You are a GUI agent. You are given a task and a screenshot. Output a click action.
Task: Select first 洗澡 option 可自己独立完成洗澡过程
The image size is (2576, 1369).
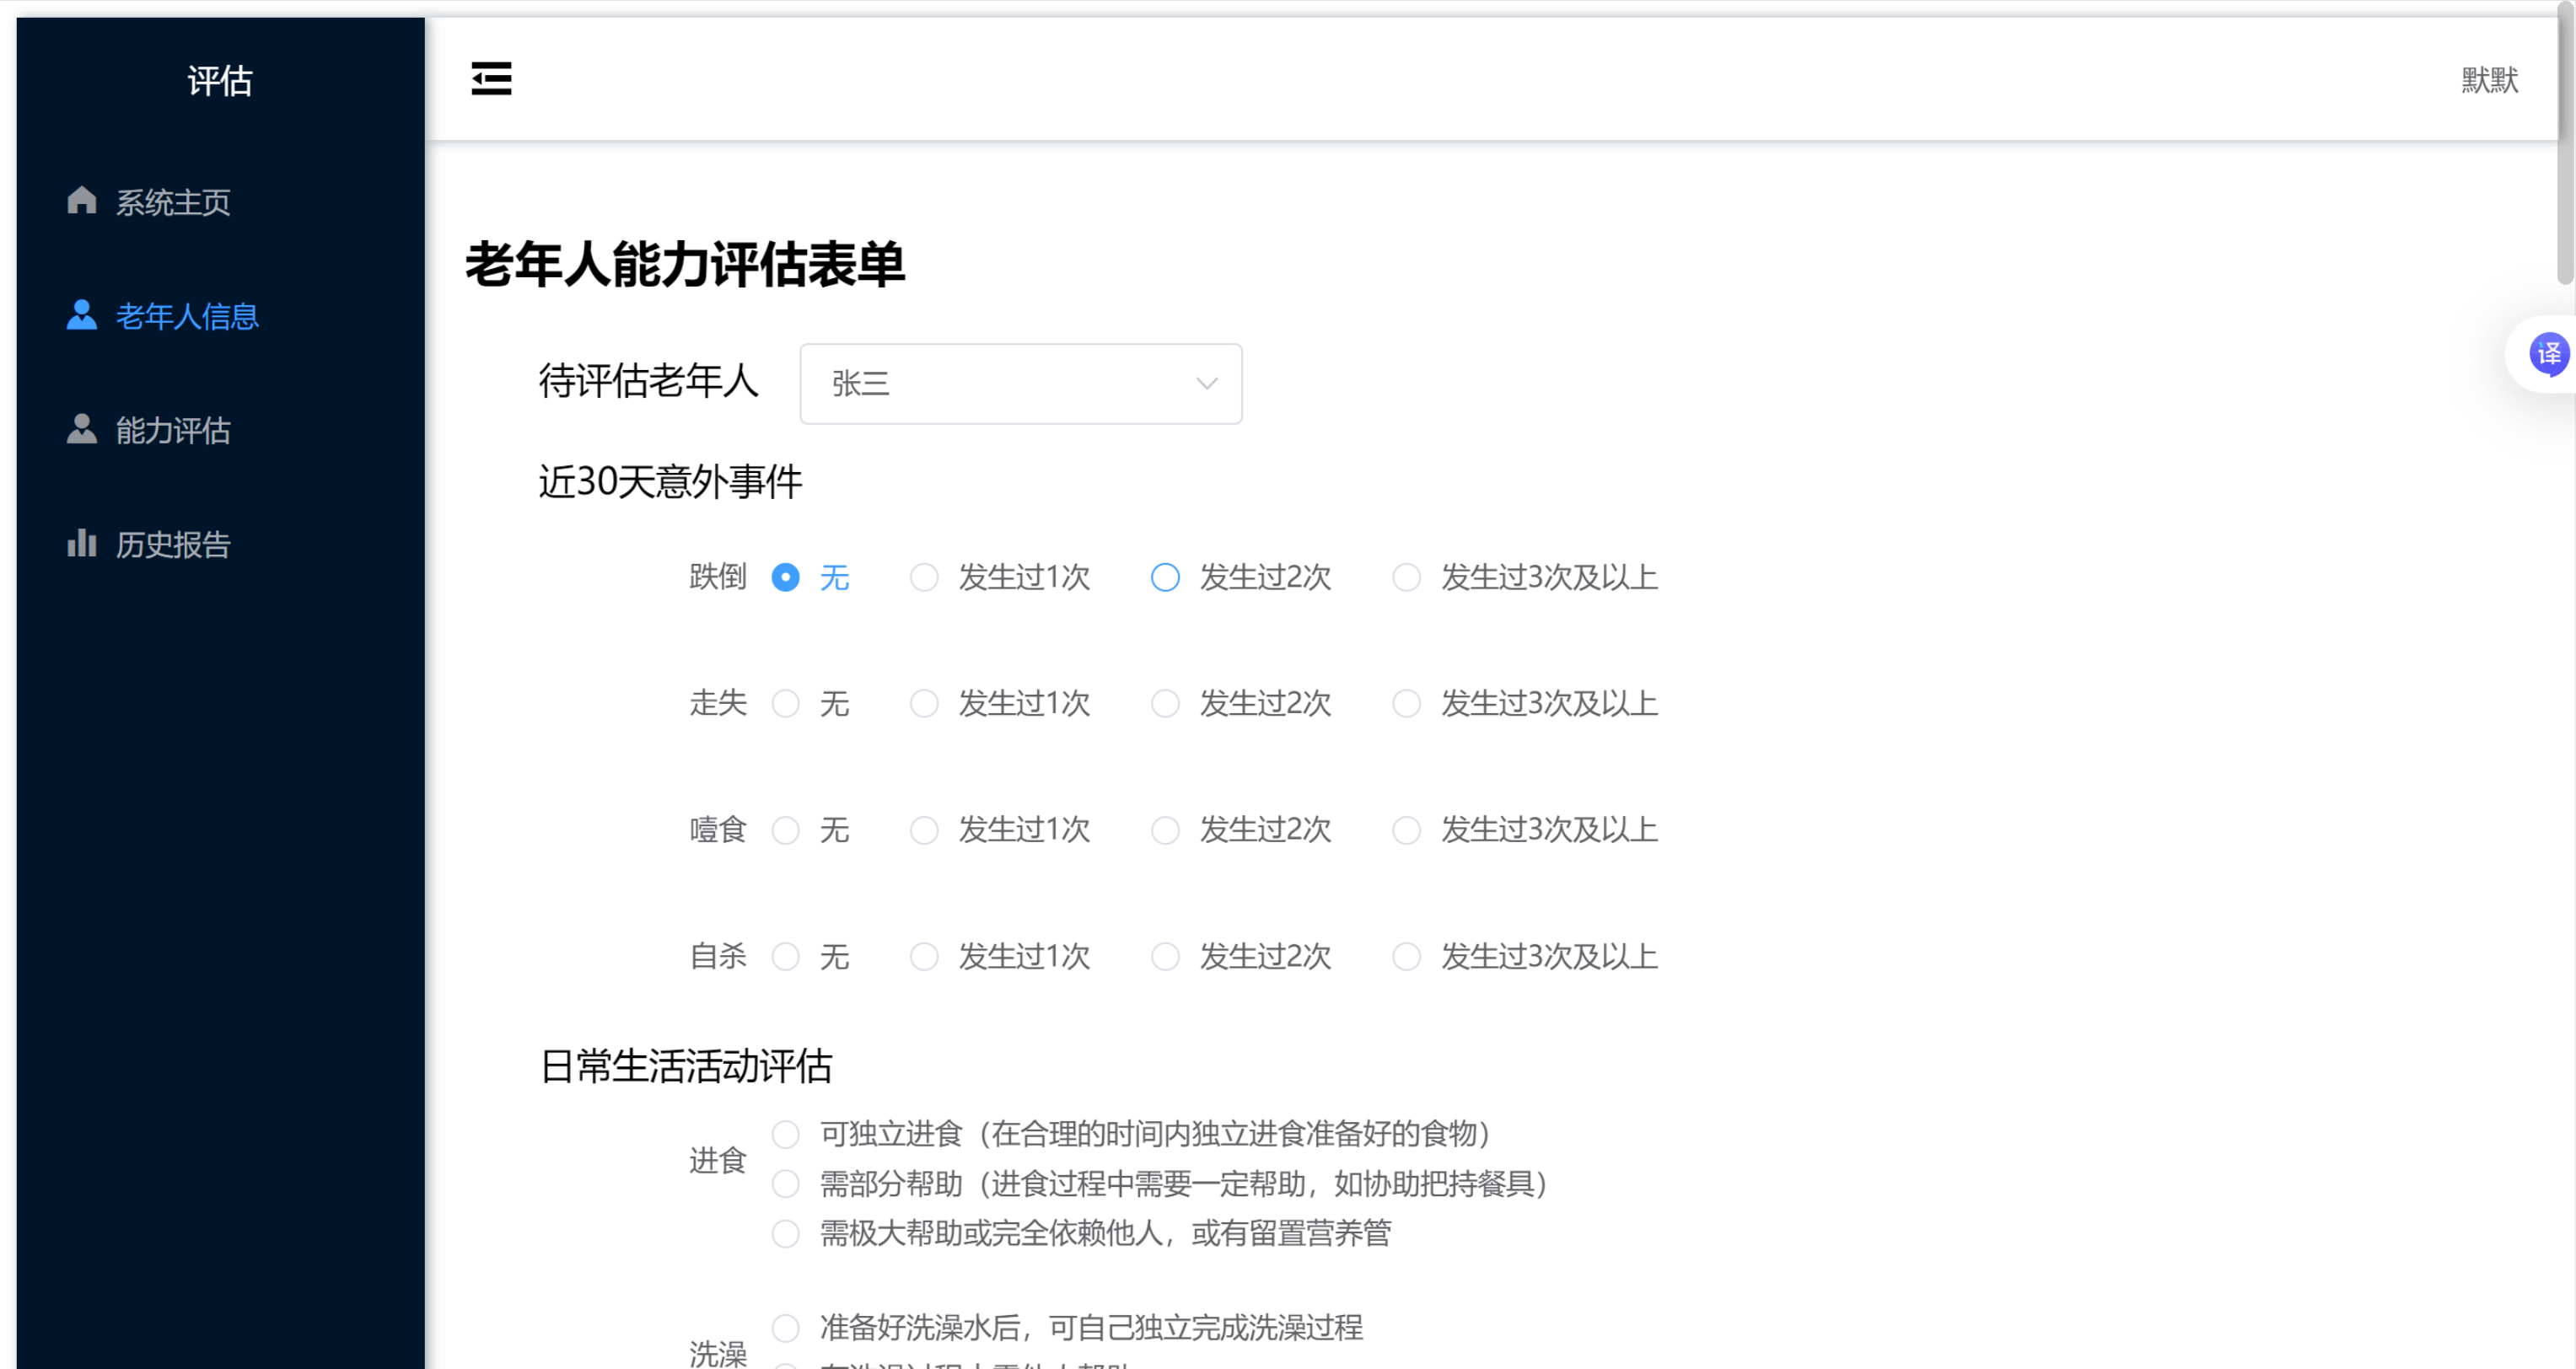(x=786, y=1328)
